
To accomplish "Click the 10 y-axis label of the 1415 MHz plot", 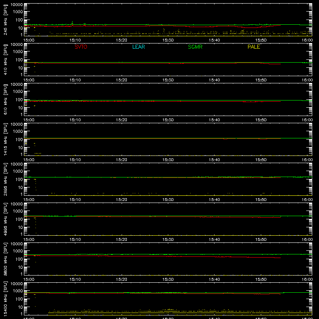I will [20, 148].
